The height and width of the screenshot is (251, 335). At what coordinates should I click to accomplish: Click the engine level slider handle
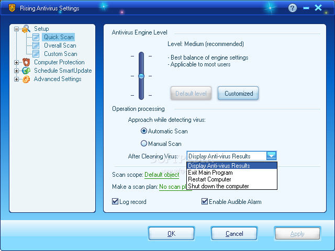(x=141, y=76)
